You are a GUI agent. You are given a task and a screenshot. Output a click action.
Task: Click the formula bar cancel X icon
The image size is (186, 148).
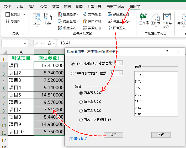(x=37, y=43)
